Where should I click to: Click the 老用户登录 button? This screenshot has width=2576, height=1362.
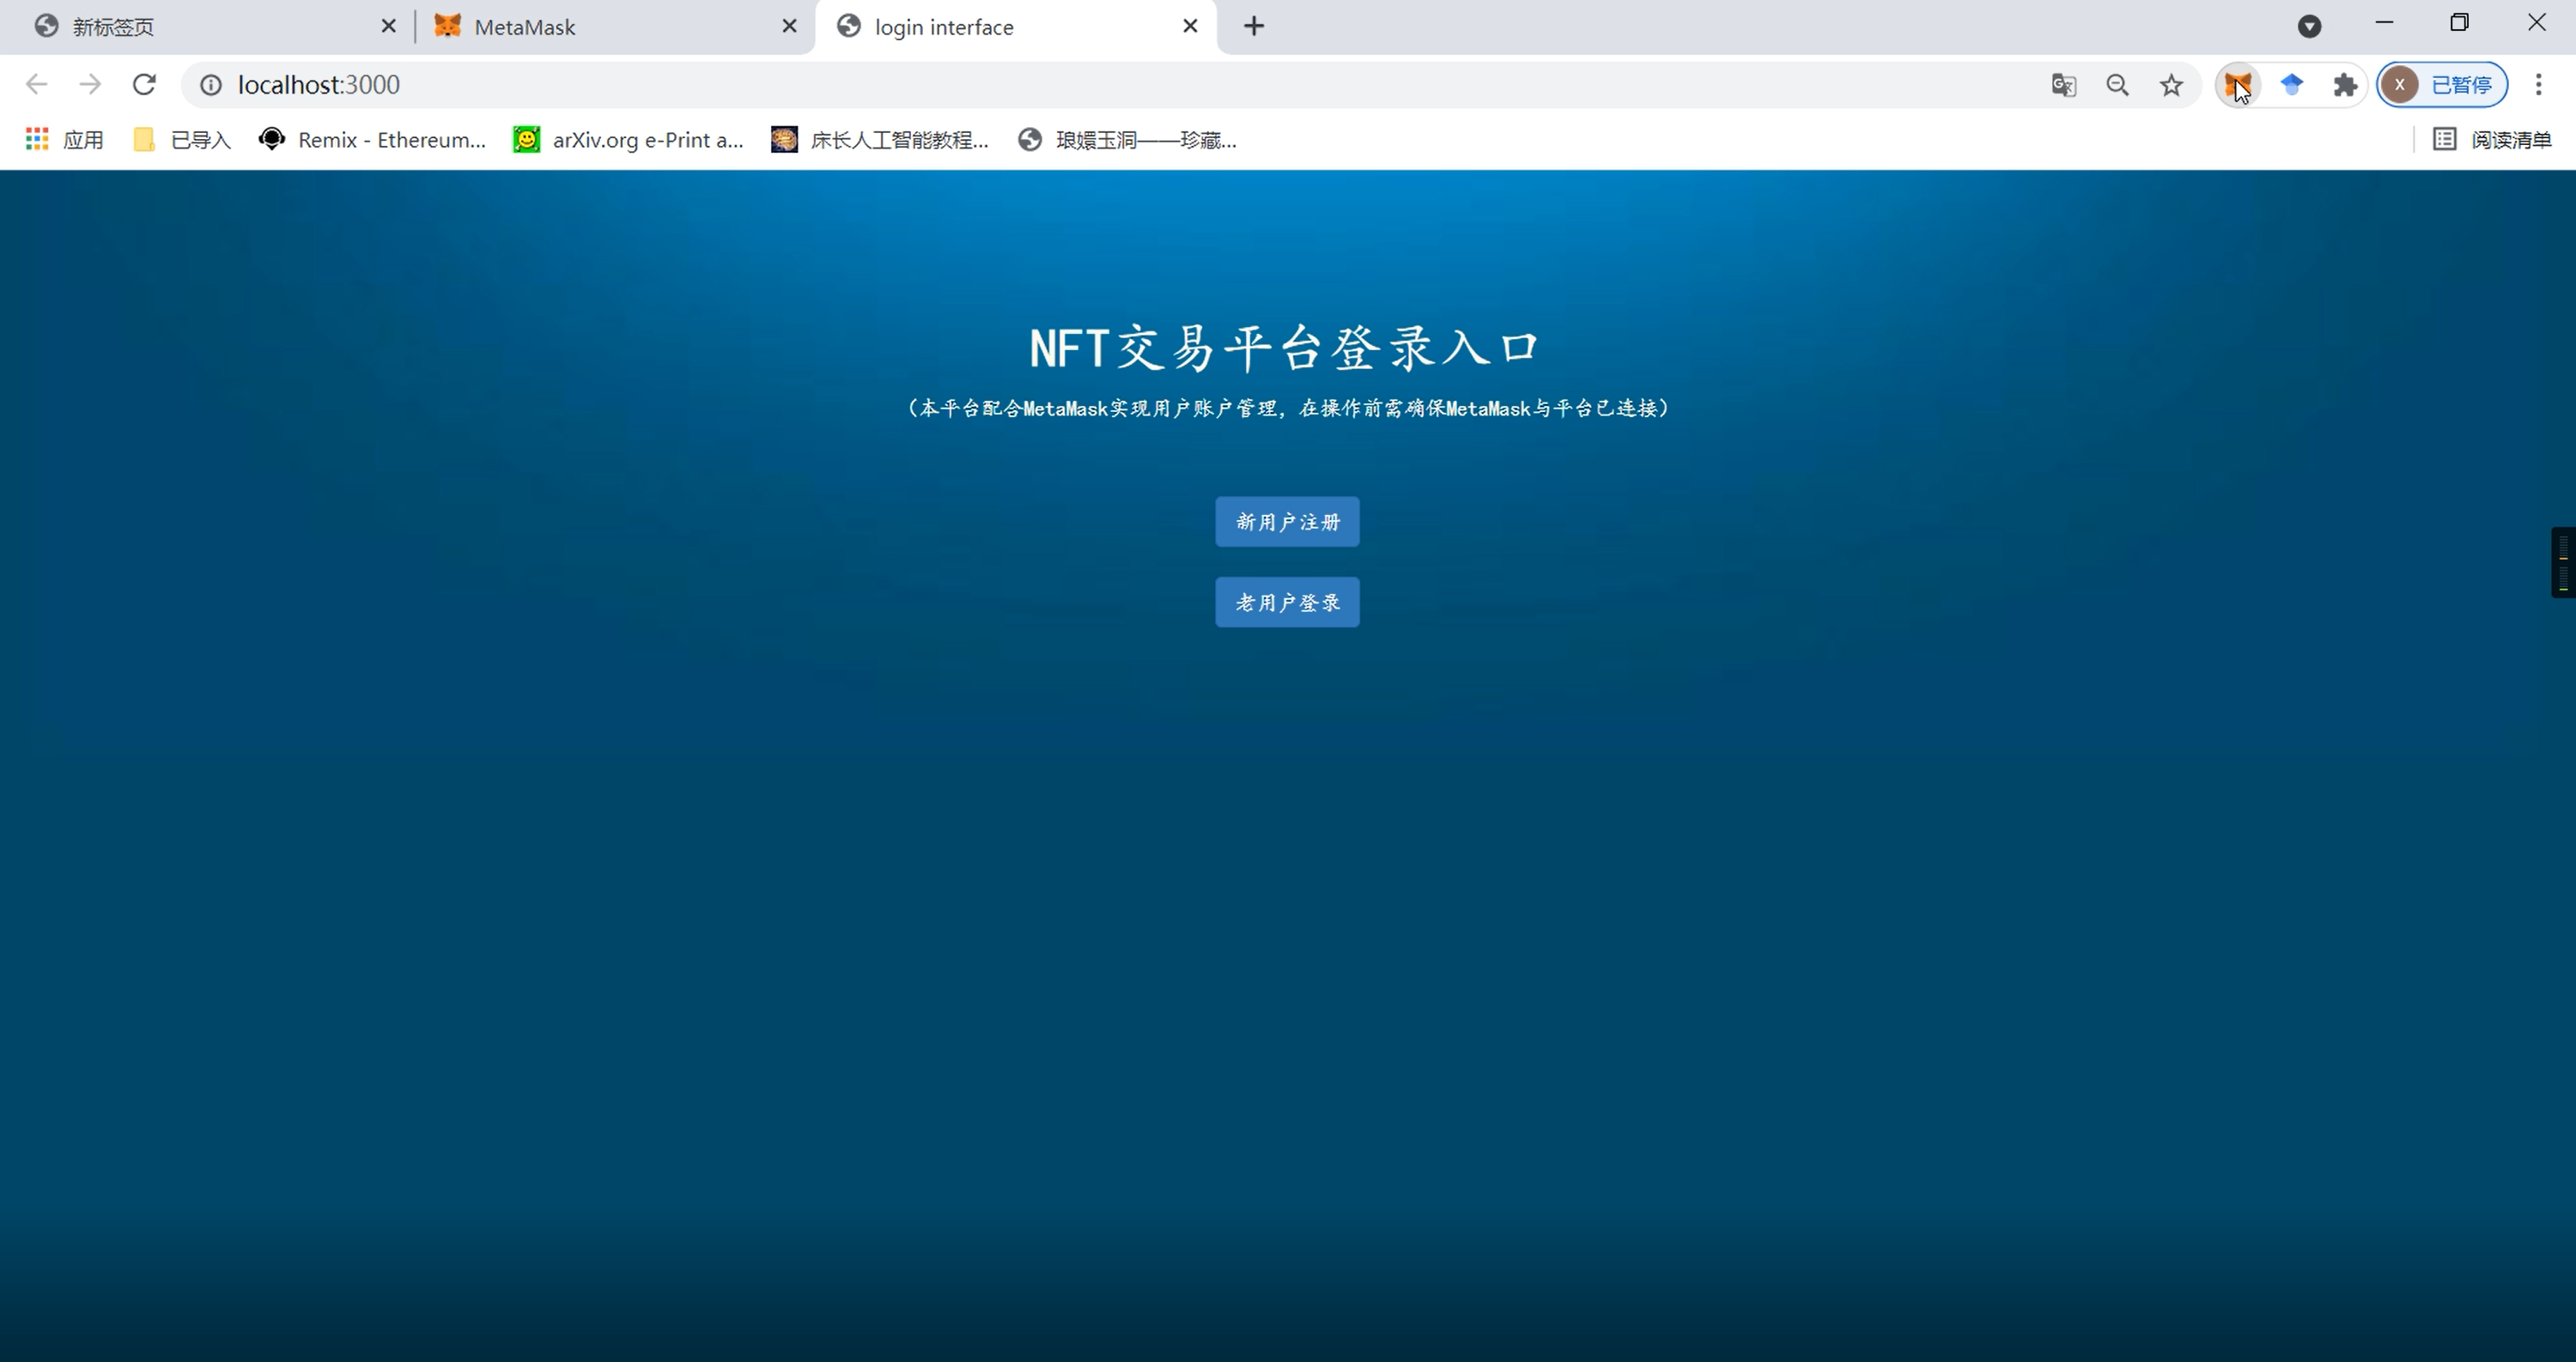pyautogui.click(x=1287, y=602)
